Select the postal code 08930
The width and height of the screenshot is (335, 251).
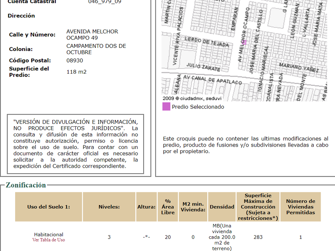click(75, 61)
